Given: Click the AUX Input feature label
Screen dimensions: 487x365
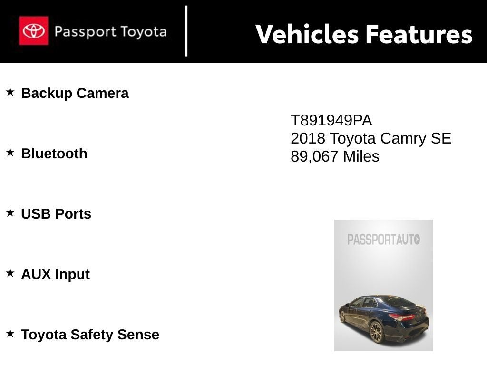Looking at the screenshot, I should coord(55,274).
